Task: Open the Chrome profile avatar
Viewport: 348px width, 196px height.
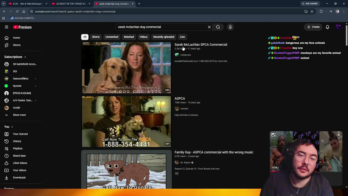Action: [337, 11]
